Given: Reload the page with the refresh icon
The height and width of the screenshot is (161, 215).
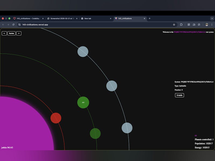Looking at the screenshot, I should (13, 24).
